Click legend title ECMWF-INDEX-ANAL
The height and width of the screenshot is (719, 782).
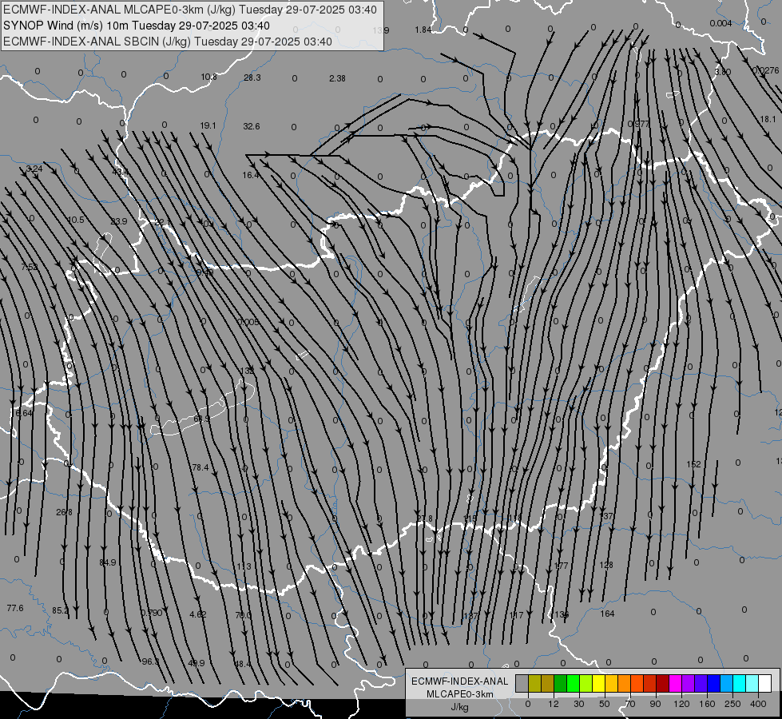tap(459, 681)
